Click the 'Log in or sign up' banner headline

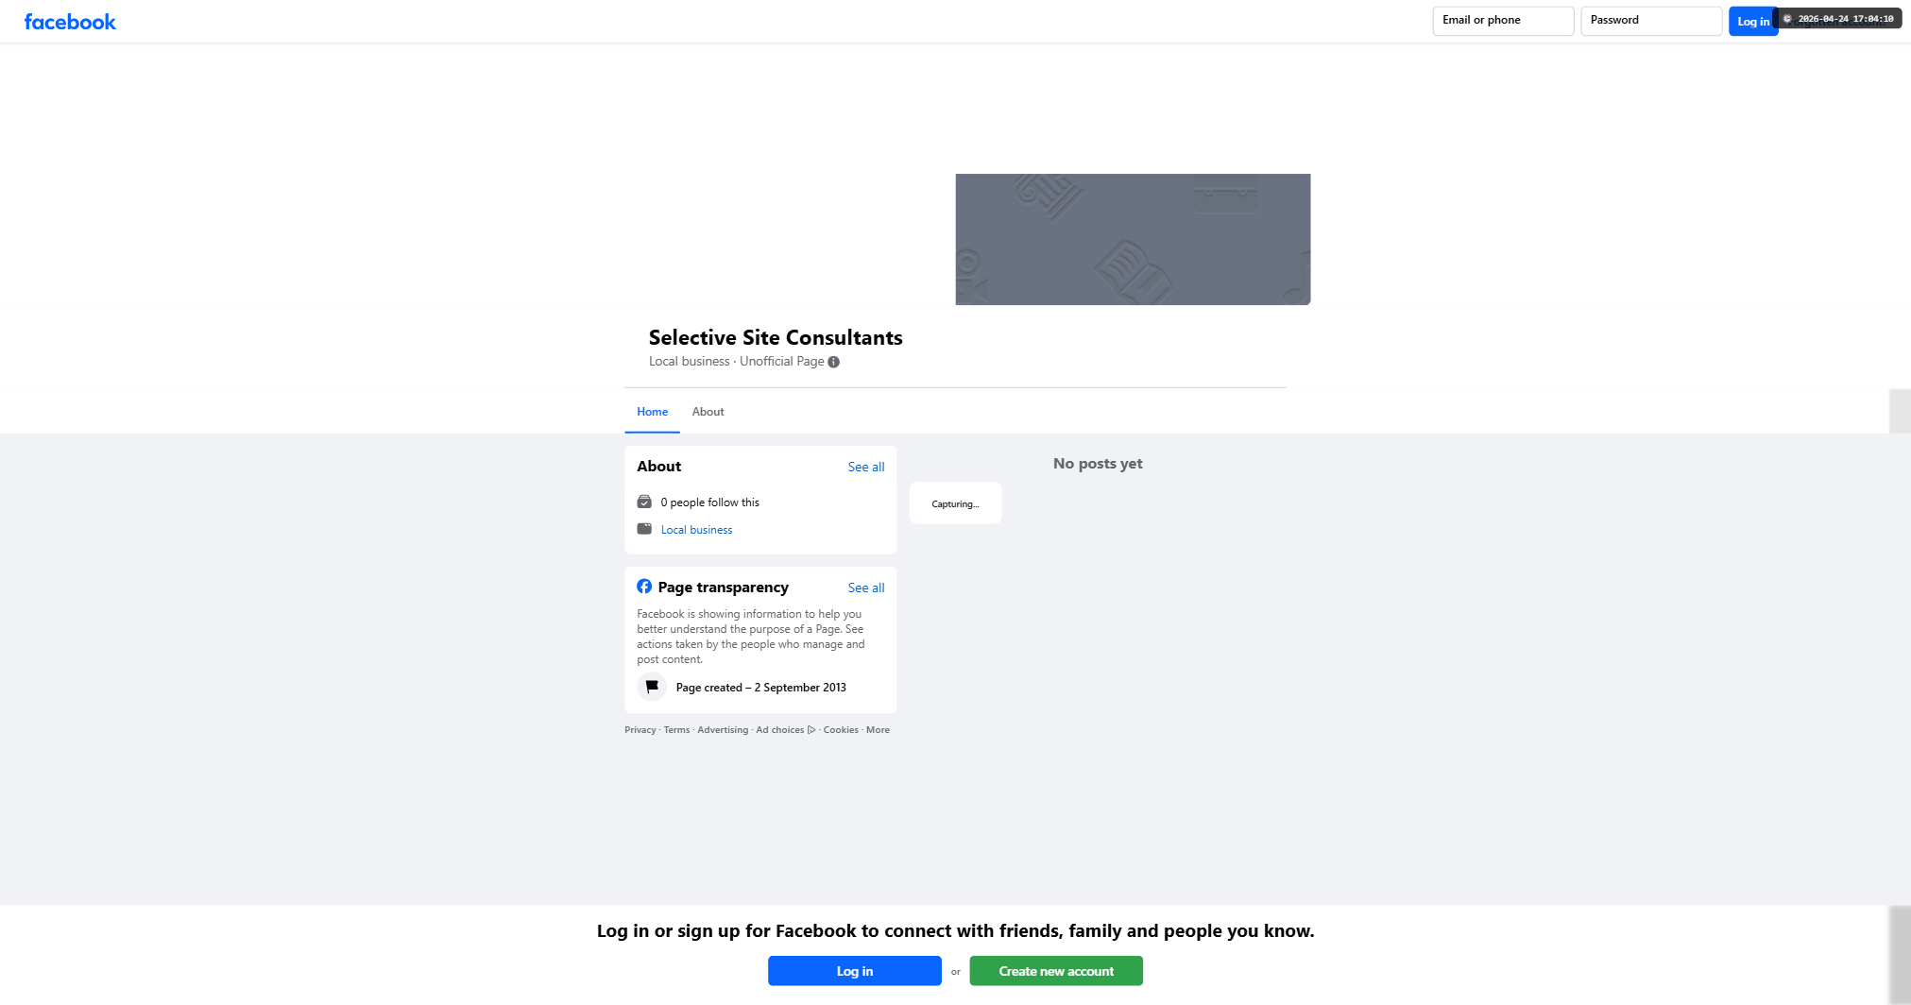[x=955, y=931]
